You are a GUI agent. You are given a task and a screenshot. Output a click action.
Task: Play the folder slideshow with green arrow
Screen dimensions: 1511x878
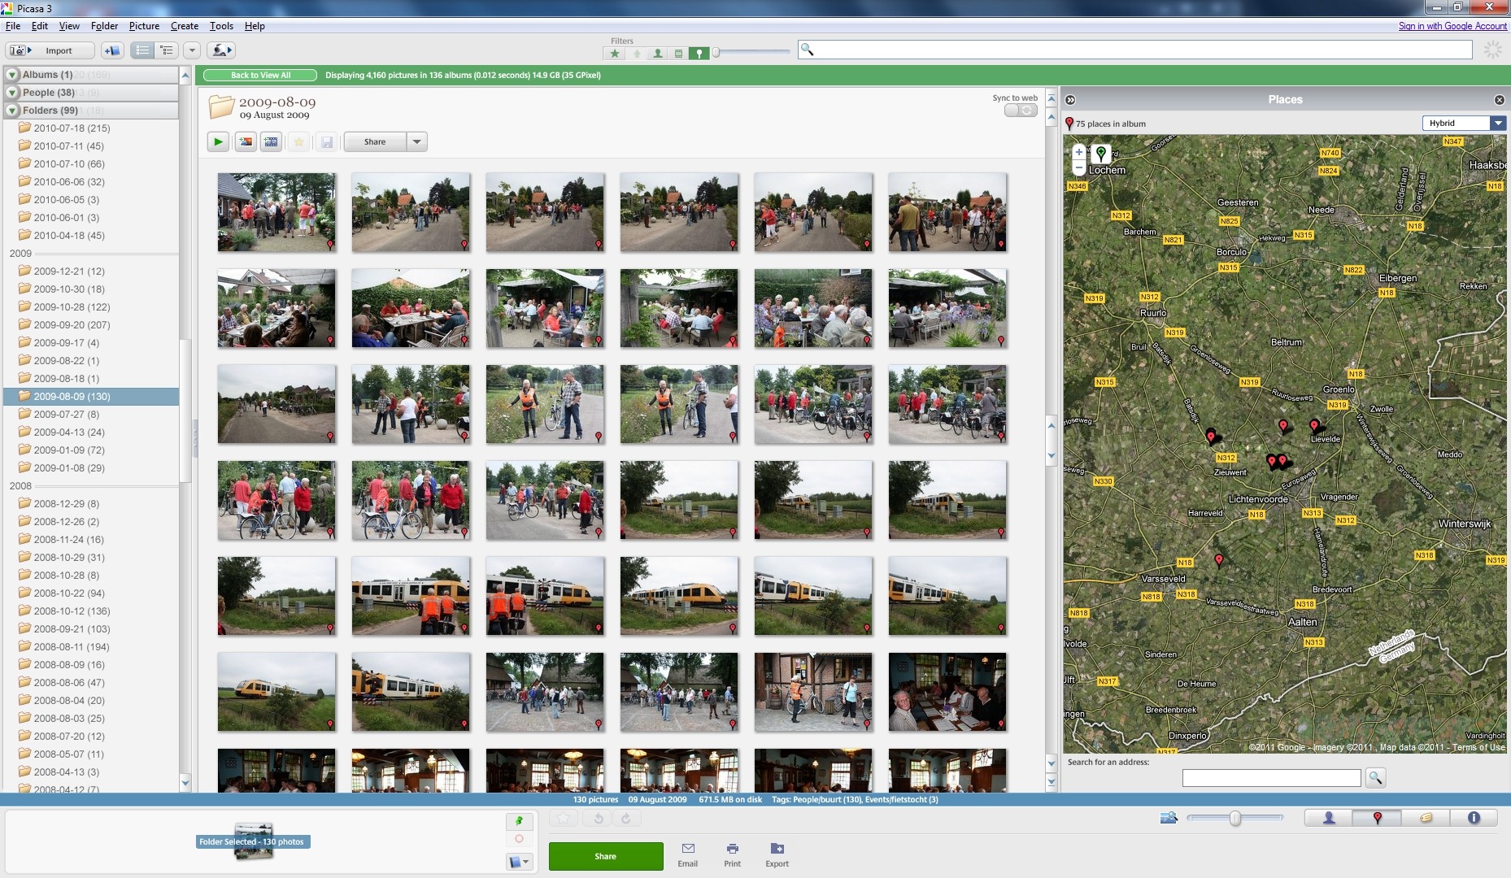click(x=218, y=142)
